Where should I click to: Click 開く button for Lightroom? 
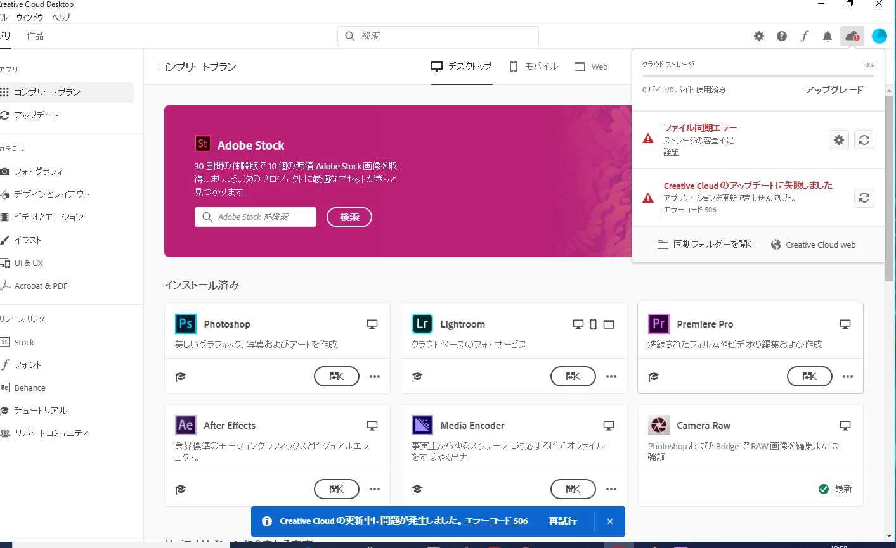pos(573,376)
